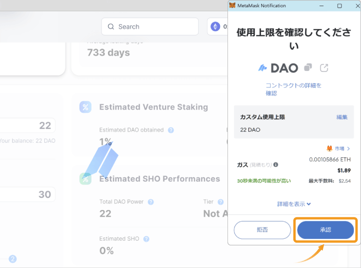This screenshot has height=268, width=361.
Task: Copy the DAO contract address icon
Action: click(308, 67)
